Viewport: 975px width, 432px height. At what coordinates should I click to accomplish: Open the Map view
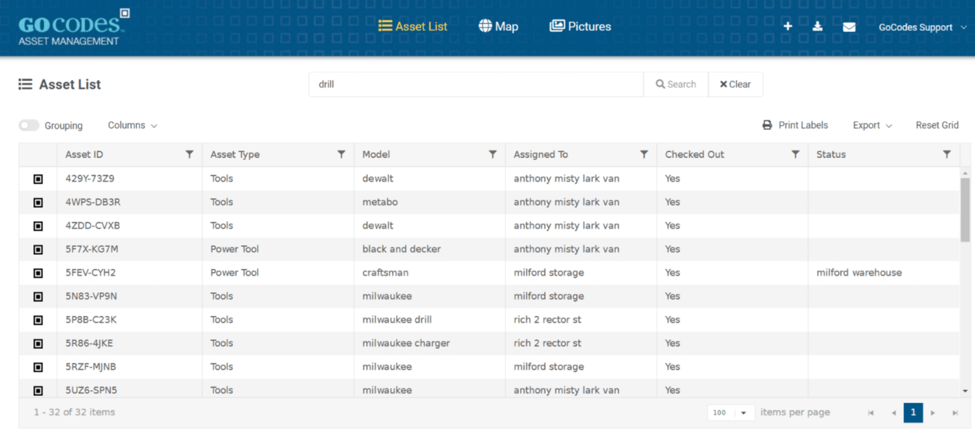(x=498, y=26)
